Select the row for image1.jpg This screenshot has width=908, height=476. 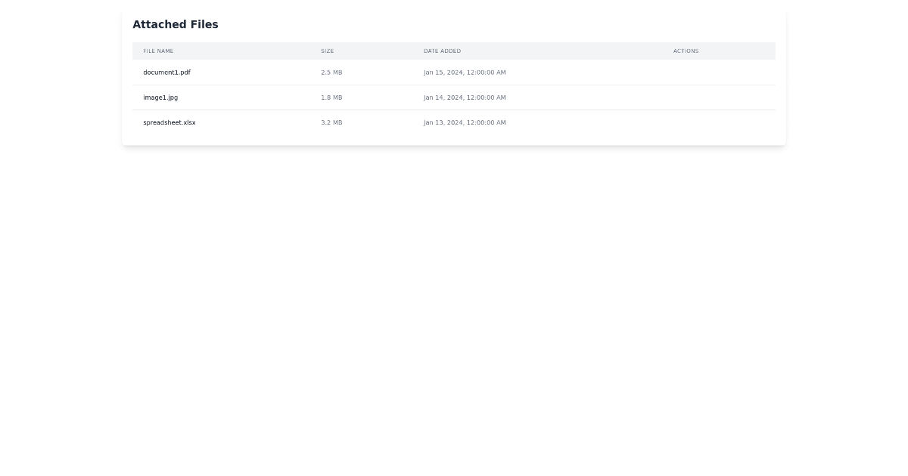(454, 97)
